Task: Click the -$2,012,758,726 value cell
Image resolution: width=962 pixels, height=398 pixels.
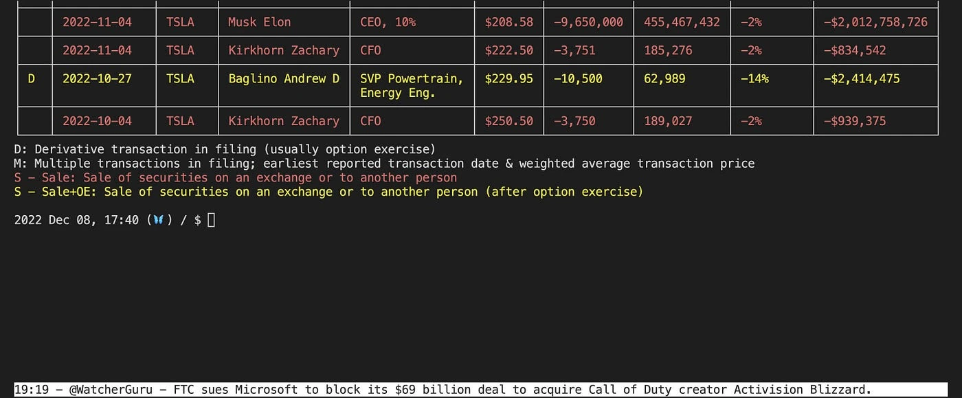Action: coord(875,22)
